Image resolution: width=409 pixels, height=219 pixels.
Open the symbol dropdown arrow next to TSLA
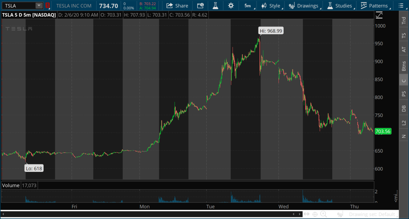(x=39, y=5)
